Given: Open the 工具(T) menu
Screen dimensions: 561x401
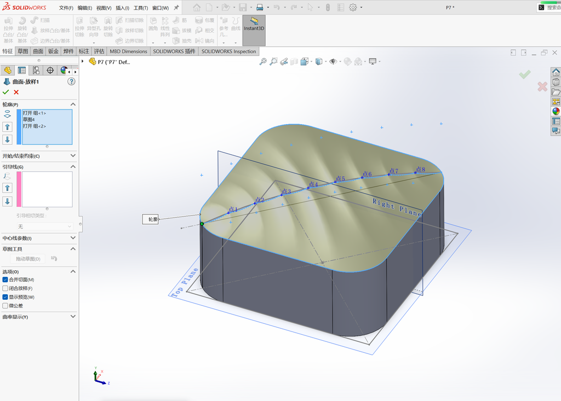Looking at the screenshot, I should [x=141, y=8].
